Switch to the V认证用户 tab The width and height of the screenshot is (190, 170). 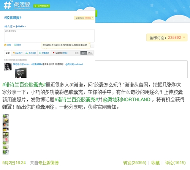[17, 53]
